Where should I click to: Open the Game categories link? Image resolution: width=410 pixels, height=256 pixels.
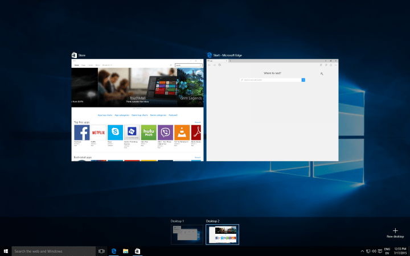158,115
